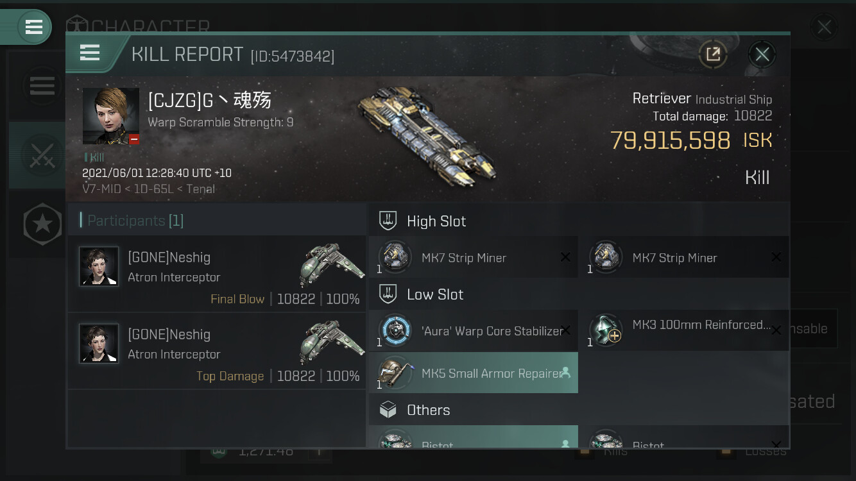Screen dimensions: 856x481
Task: Select the MK5 Small Armor Repairer item
Action: 474,373
